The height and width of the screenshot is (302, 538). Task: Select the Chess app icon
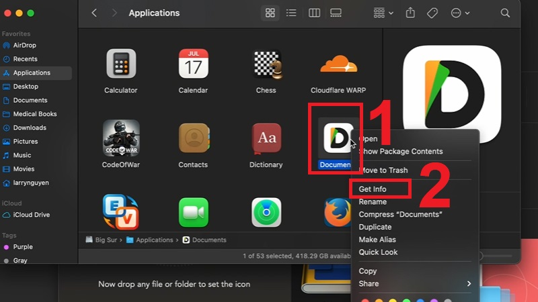coord(266,64)
